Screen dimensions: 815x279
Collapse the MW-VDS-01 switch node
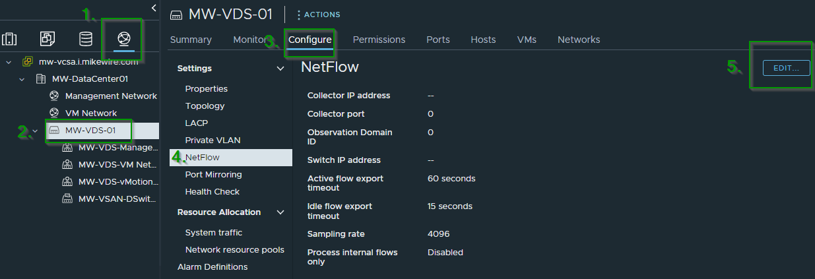[35, 131]
